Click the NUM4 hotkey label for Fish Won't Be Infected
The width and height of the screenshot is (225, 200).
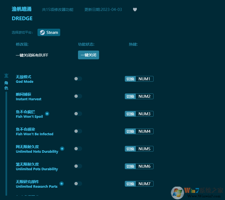click(145, 131)
